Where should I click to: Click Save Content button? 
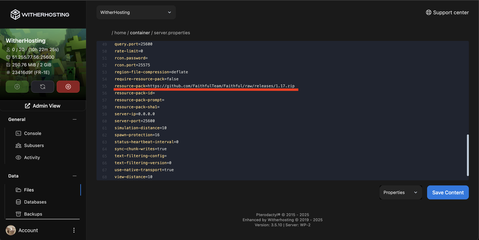click(x=448, y=192)
